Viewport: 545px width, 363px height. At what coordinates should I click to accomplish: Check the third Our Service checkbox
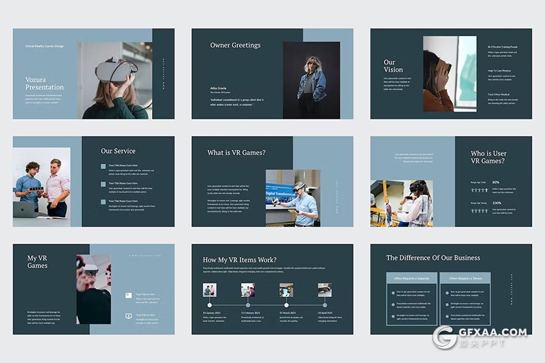coord(104,202)
